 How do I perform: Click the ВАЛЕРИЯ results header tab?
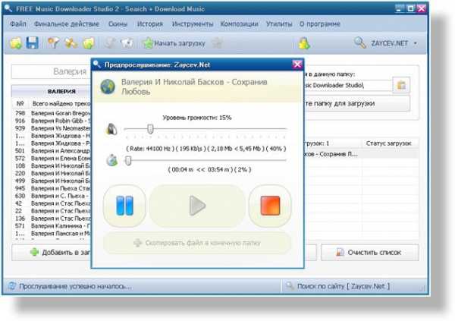click(x=51, y=91)
